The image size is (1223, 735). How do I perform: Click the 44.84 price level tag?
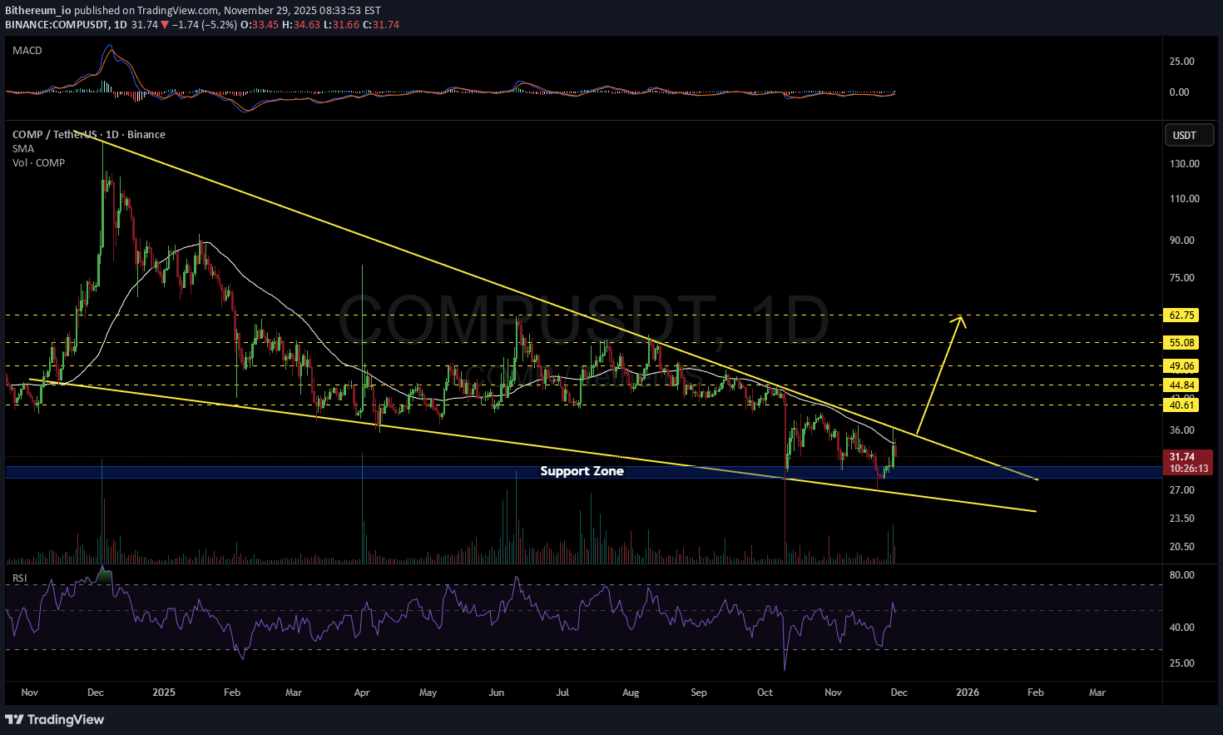click(1181, 385)
